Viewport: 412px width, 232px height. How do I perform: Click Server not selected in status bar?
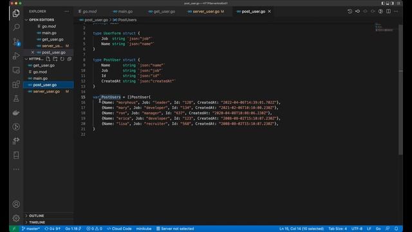[x=175, y=229]
